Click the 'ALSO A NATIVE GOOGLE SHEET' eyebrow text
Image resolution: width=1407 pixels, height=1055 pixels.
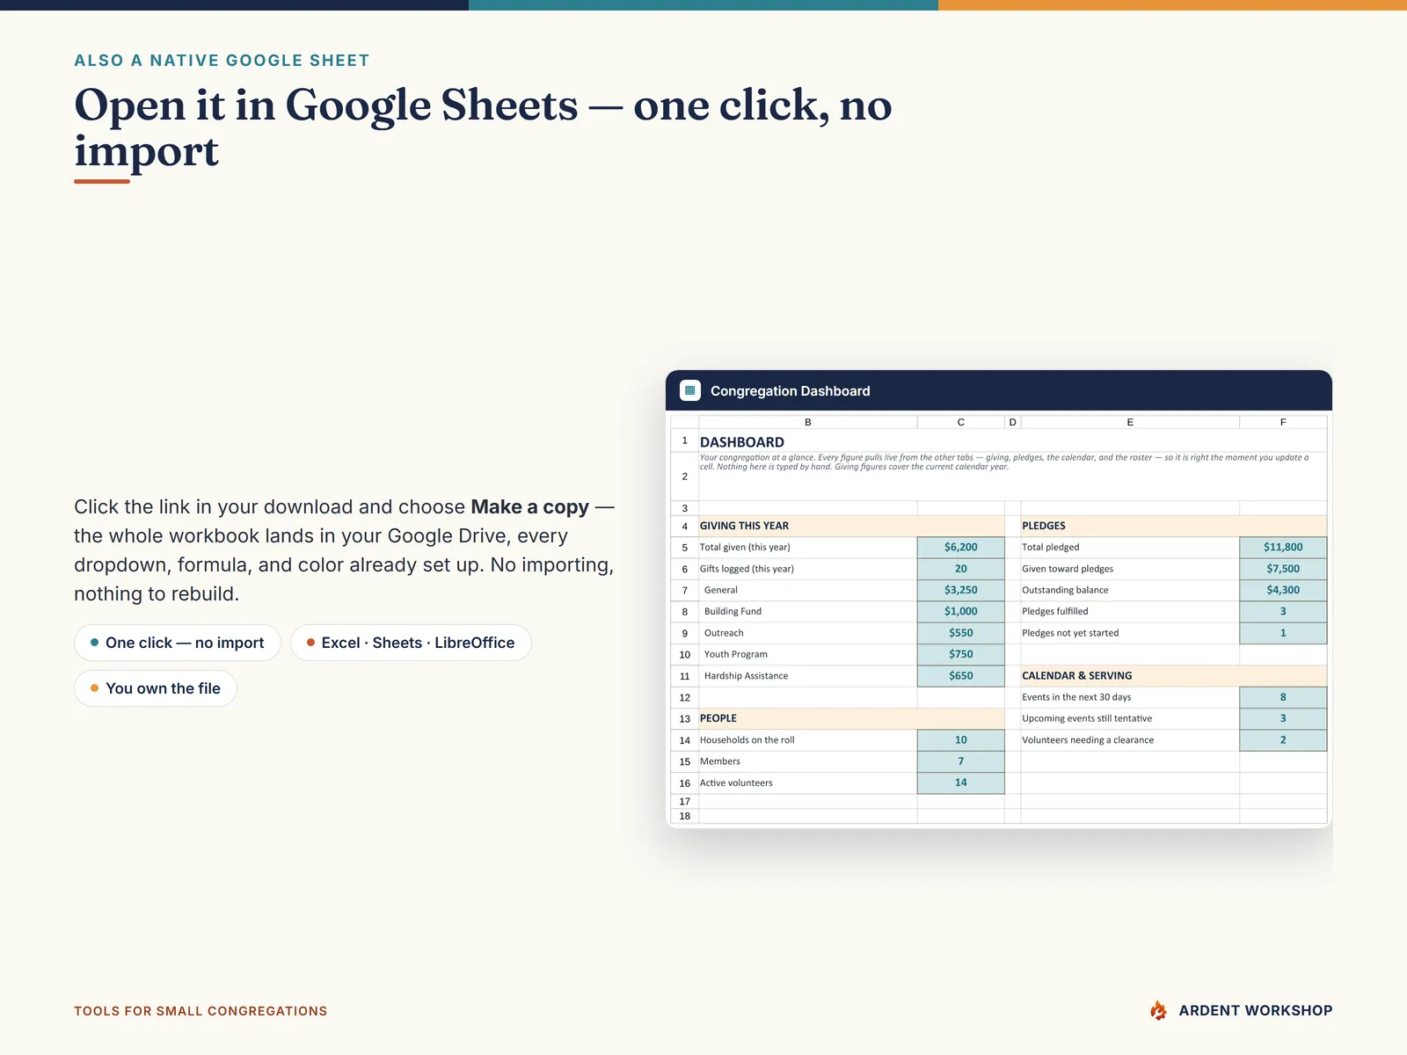click(222, 61)
